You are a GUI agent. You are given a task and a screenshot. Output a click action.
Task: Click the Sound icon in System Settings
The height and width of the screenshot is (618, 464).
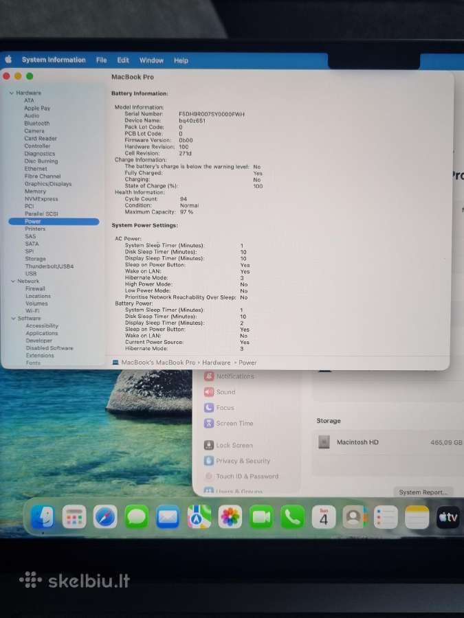(209, 392)
